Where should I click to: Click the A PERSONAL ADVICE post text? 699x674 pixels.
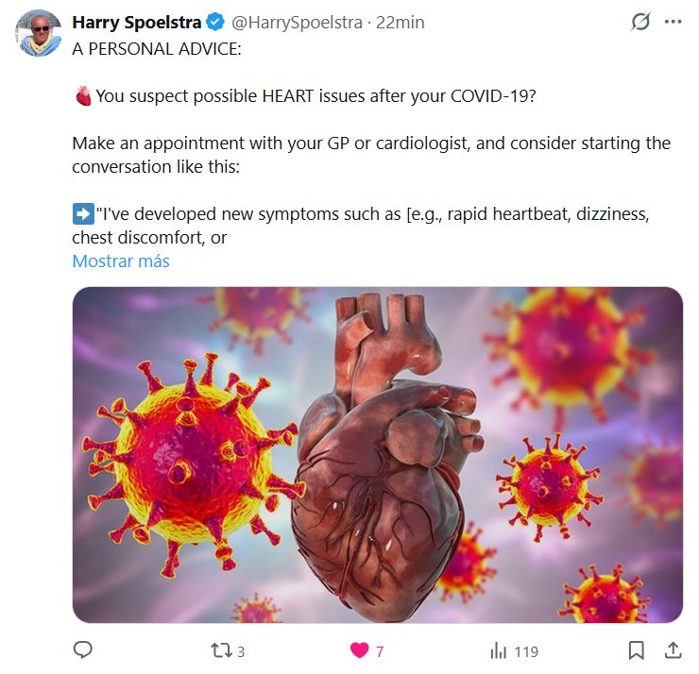pos(157,47)
